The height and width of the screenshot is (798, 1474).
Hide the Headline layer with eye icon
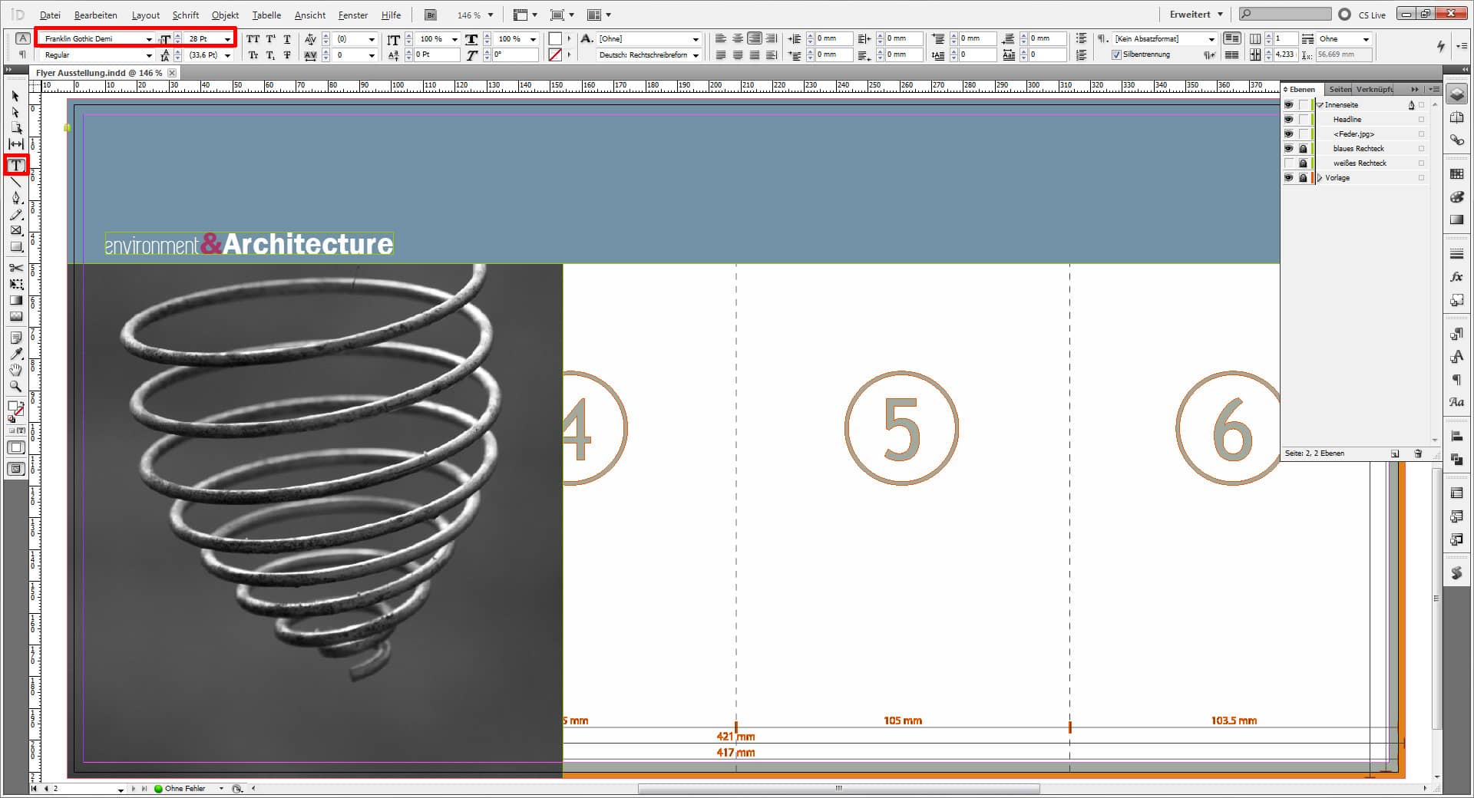1288,120
